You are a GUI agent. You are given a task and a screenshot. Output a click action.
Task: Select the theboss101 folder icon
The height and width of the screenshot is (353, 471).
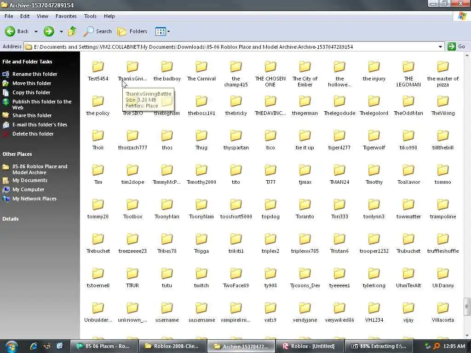pos(201,101)
